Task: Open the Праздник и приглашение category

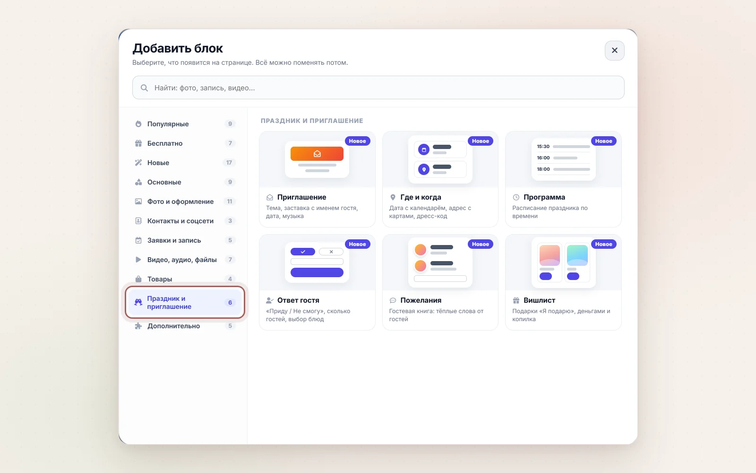Action: point(185,302)
